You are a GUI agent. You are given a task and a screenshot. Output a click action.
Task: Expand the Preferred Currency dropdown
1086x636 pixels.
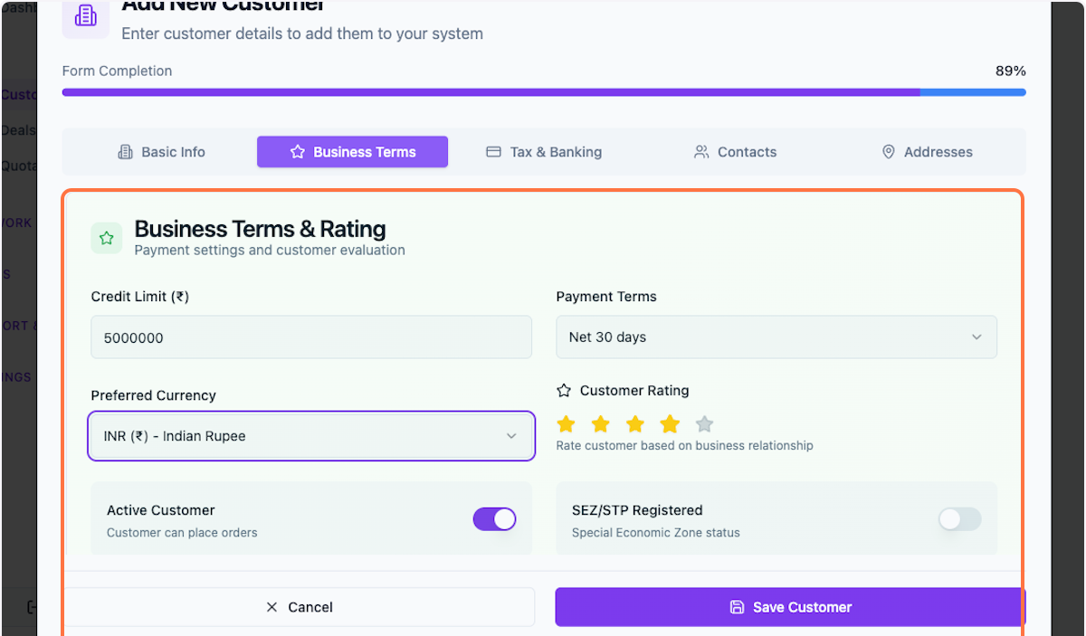point(311,436)
